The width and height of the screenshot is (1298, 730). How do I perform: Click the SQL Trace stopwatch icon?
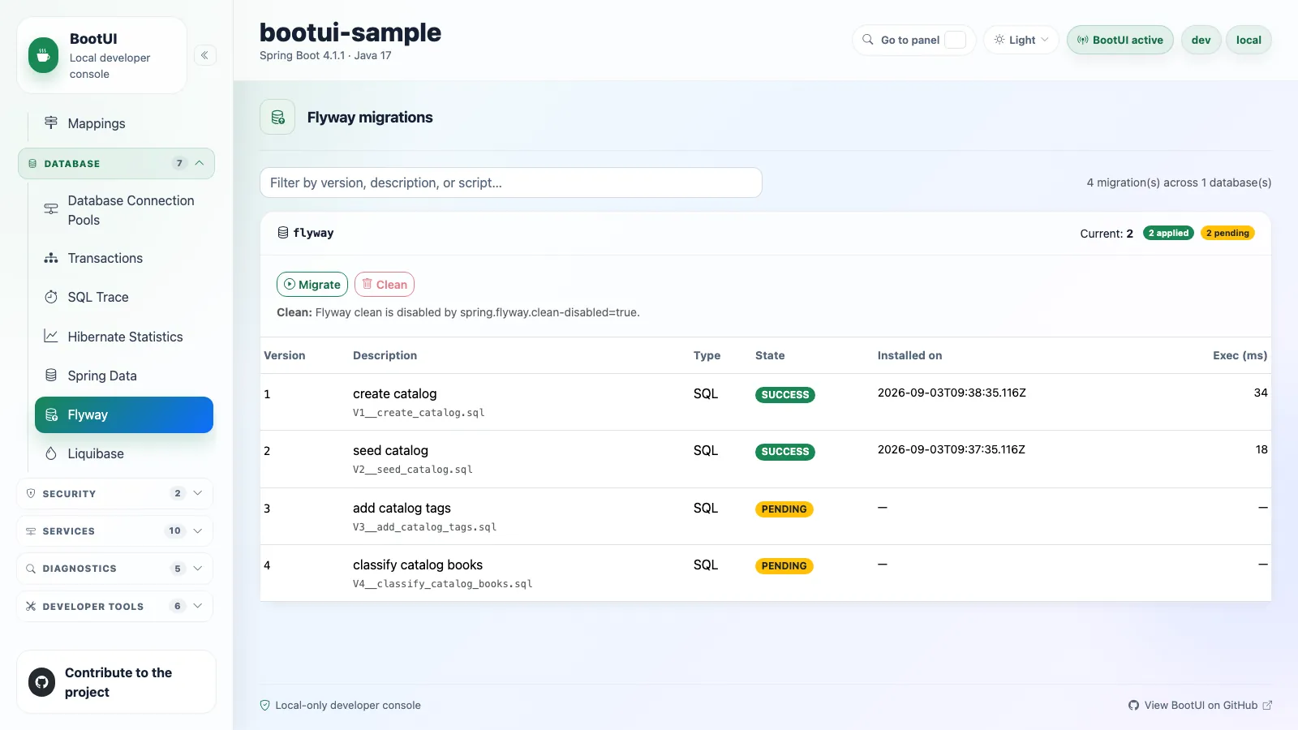point(51,297)
